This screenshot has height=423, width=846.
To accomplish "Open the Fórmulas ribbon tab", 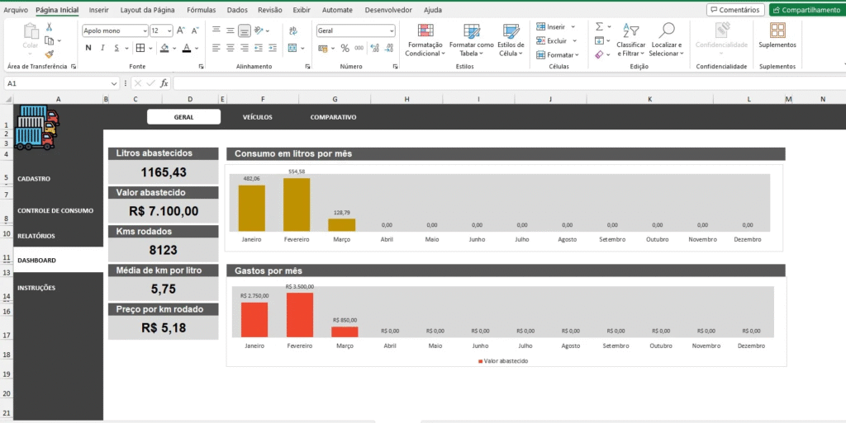I will (x=201, y=10).
